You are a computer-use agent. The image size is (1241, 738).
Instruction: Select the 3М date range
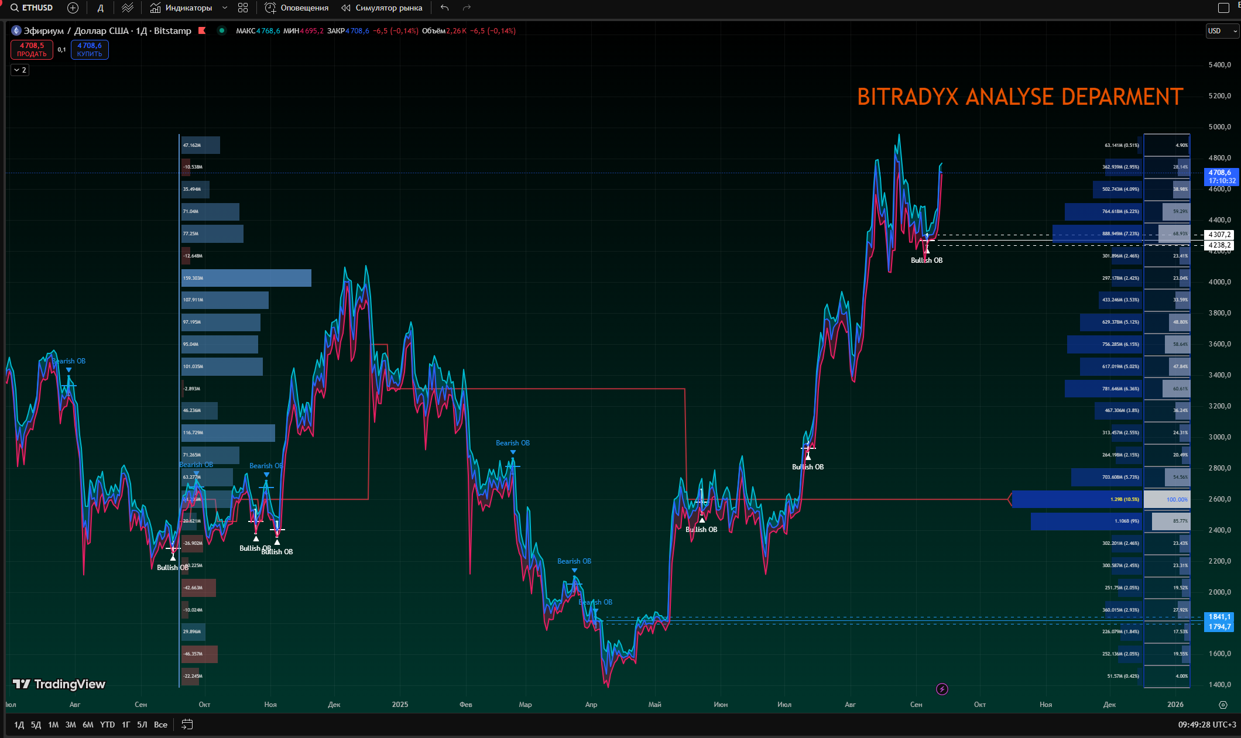click(71, 725)
